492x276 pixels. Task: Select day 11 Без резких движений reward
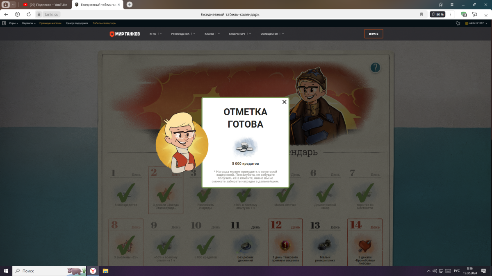(245, 242)
